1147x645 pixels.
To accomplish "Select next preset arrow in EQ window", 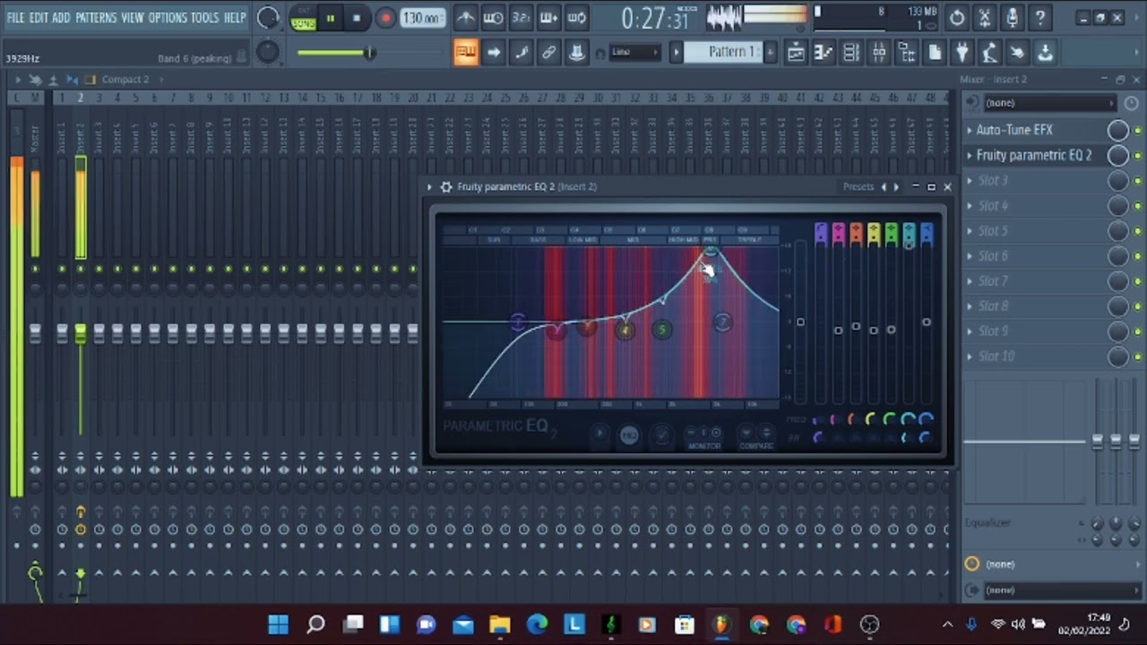I will pos(896,186).
